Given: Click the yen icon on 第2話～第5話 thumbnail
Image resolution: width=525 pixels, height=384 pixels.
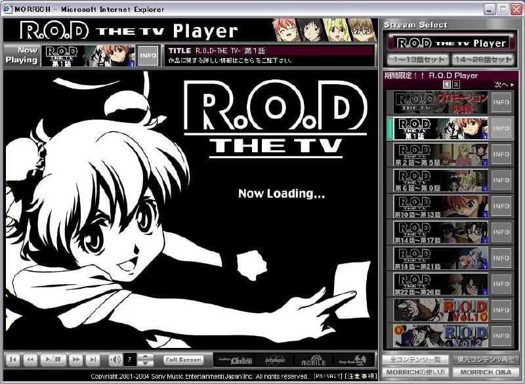Looking at the screenshot, I should pos(485,163).
